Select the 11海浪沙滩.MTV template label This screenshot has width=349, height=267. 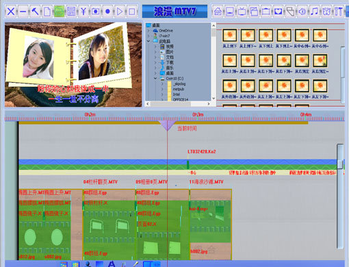(x=206, y=182)
